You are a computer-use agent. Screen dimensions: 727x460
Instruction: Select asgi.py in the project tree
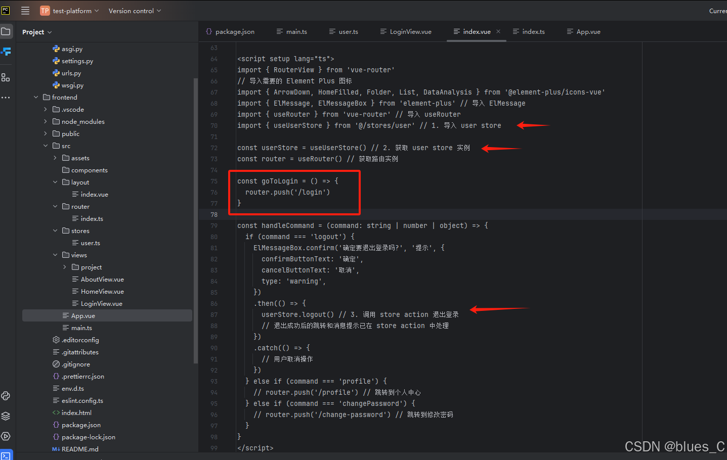(67, 49)
